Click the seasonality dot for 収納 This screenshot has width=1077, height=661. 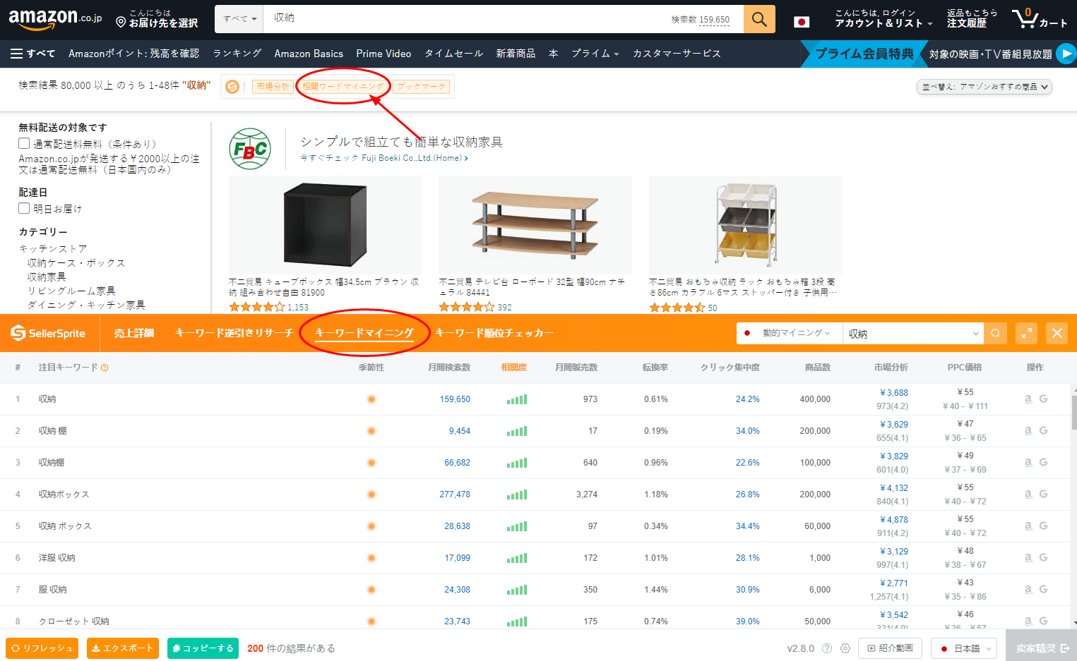coord(371,399)
